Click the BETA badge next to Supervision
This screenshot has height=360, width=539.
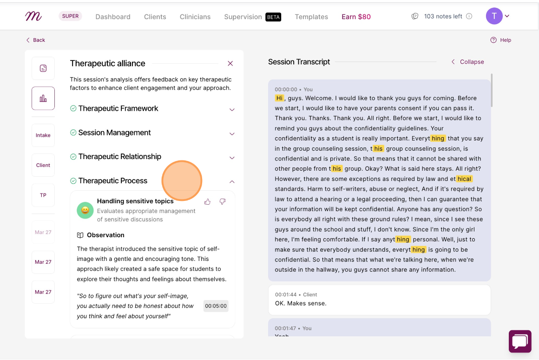[x=273, y=17]
